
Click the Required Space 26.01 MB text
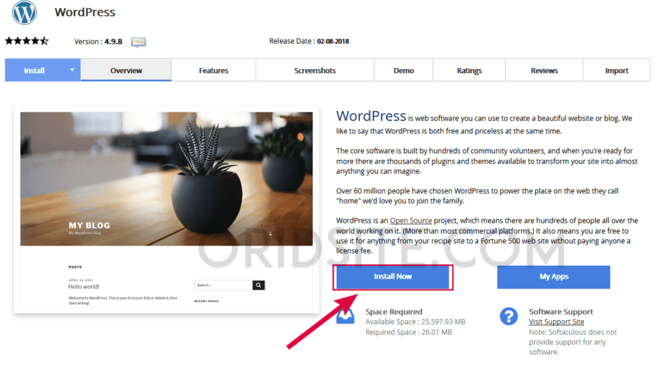click(409, 332)
